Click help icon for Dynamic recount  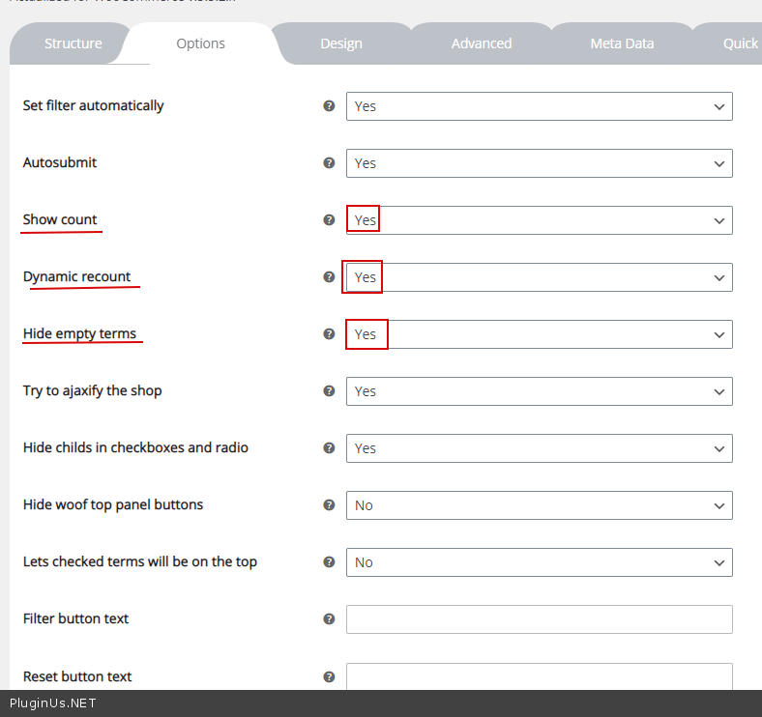coord(329,277)
